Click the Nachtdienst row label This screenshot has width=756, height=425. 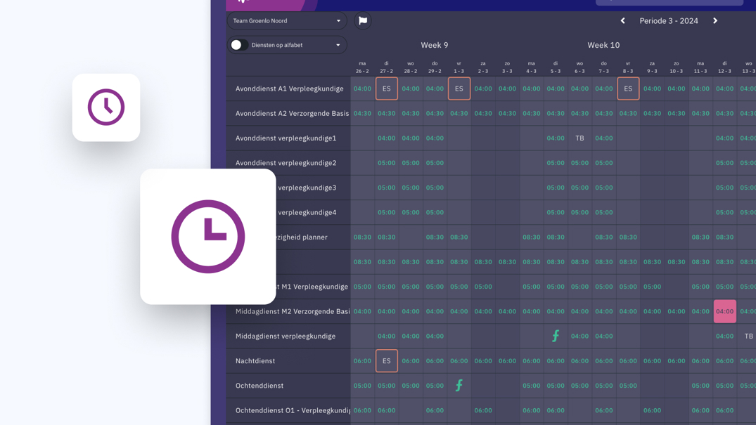[x=255, y=361]
